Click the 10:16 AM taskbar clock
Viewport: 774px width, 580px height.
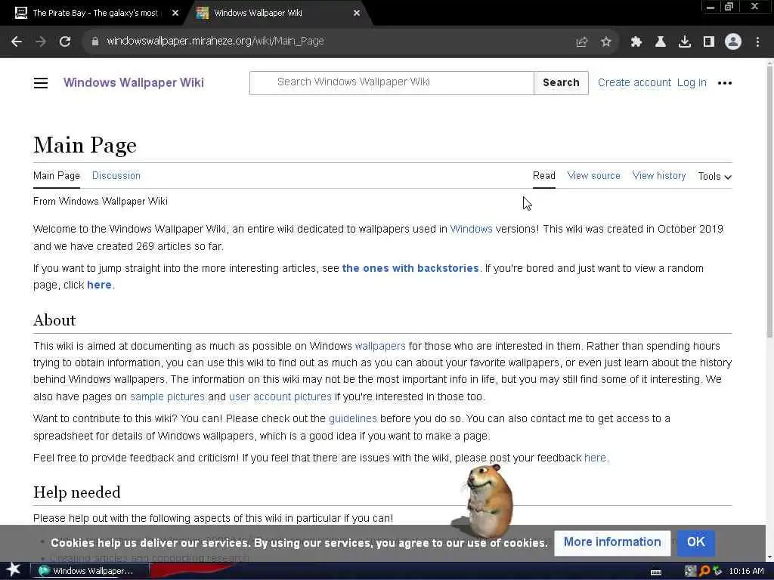coord(746,571)
